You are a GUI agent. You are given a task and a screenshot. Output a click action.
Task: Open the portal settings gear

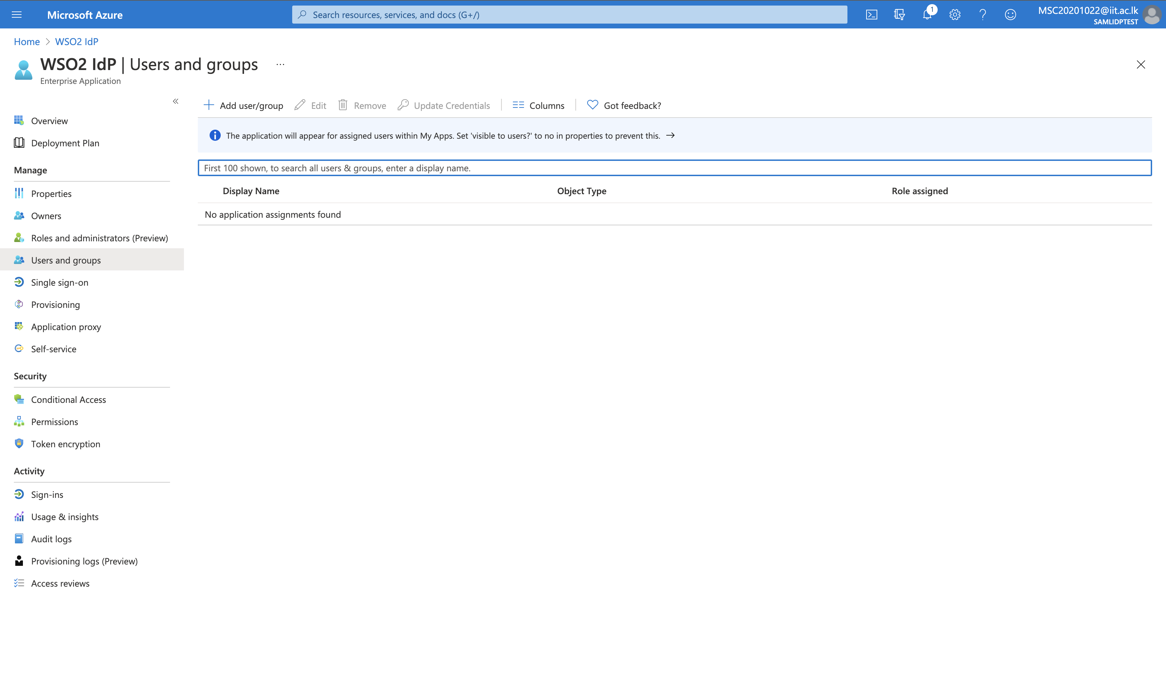point(955,15)
